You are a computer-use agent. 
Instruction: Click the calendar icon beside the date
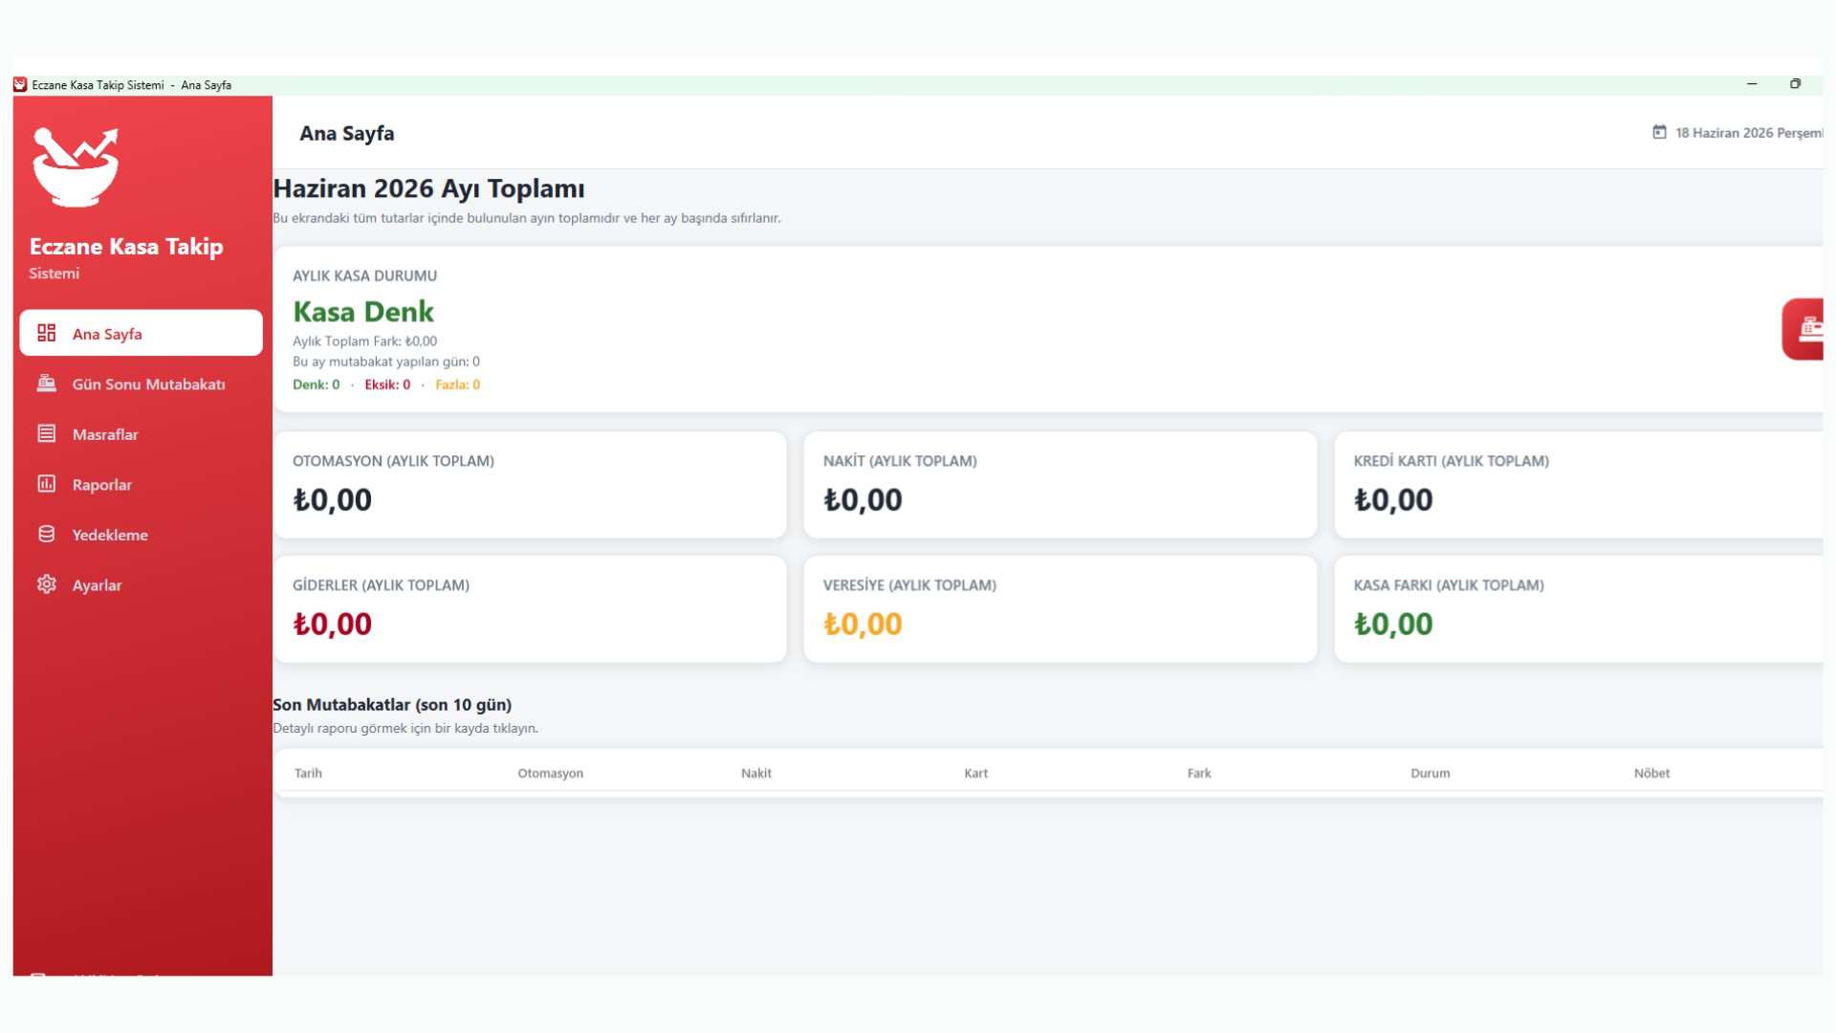pyautogui.click(x=1659, y=132)
